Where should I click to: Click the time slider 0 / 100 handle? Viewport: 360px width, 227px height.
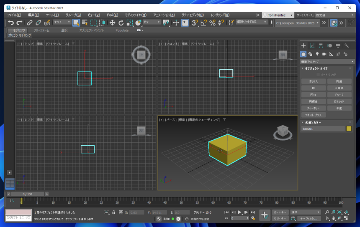coord(28,194)
